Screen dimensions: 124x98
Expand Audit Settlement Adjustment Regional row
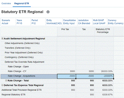[2, 38]
